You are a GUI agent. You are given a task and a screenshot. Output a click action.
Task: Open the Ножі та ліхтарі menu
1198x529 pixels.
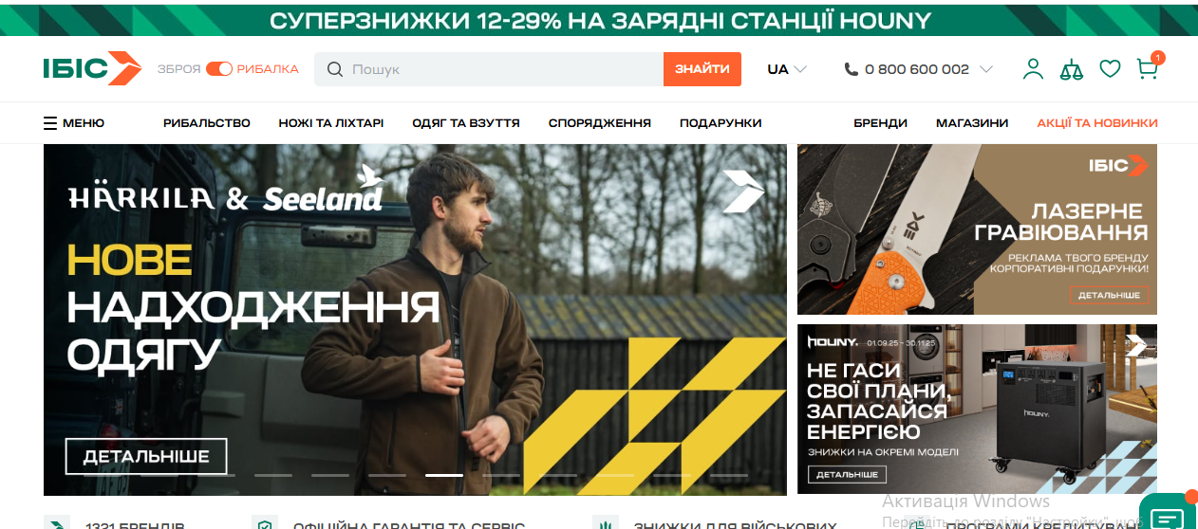tap(331, 123)
